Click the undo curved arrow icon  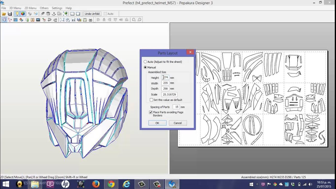[50, 20]
